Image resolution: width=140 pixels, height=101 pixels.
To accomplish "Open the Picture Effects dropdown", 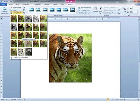I will 85,10.
